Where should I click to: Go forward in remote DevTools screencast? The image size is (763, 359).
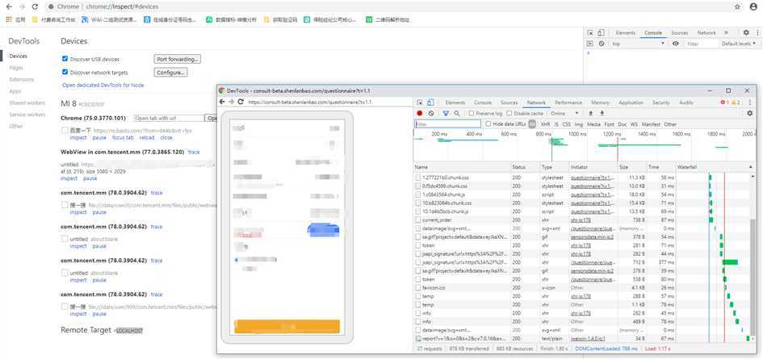231,102
